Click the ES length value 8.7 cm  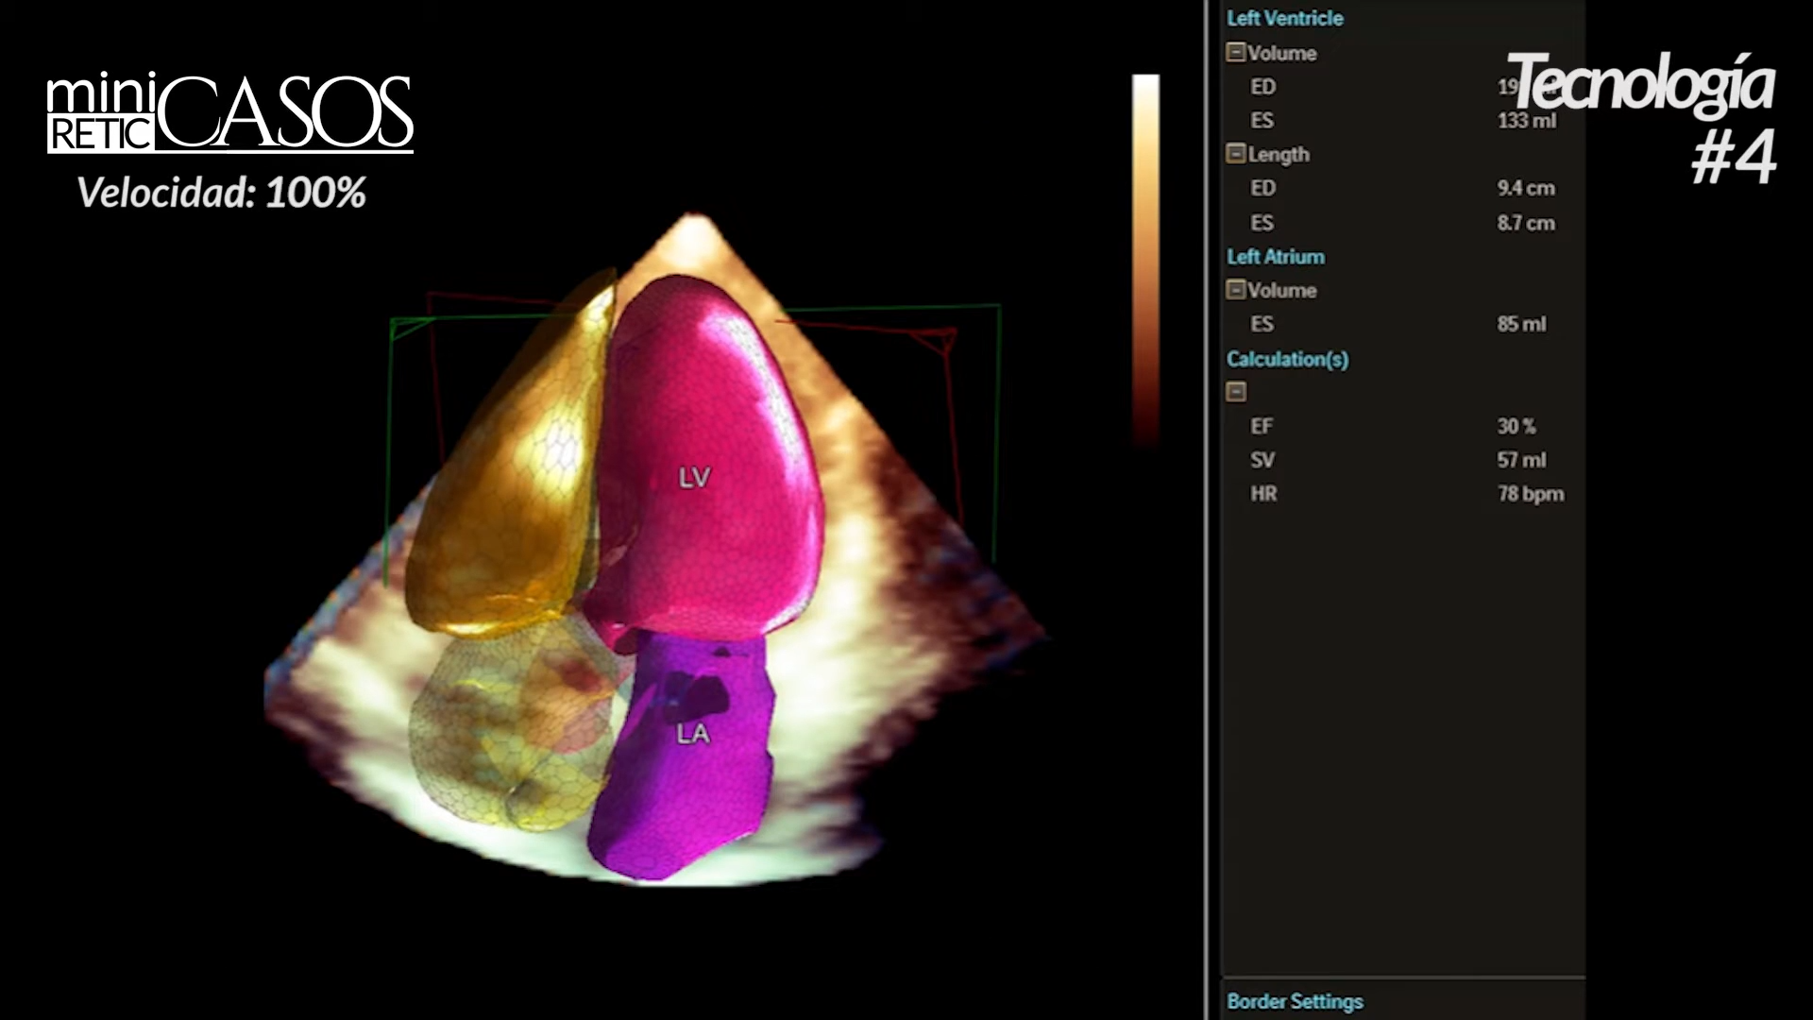[1525, 223]
